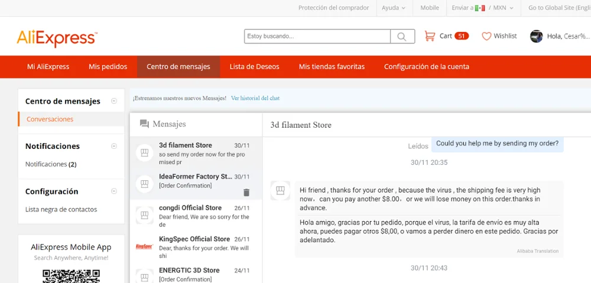Screen dimensions: 591x283
Task: Click the Hola, Cesar greeting
Action: pos(569,36)
